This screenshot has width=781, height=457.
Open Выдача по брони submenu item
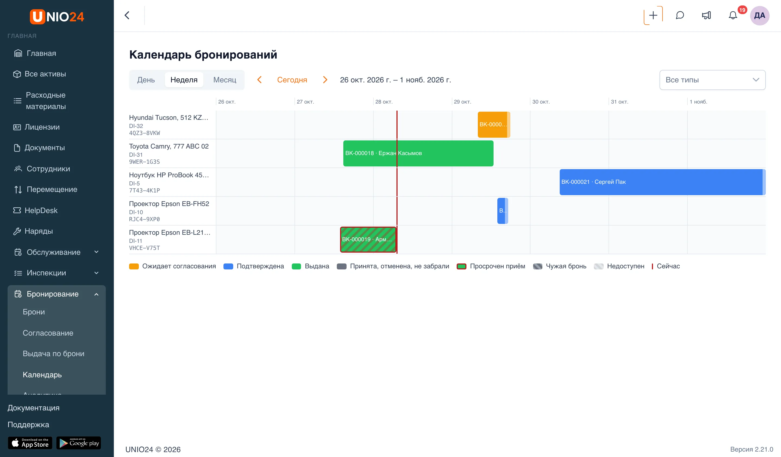coord(54,353)
